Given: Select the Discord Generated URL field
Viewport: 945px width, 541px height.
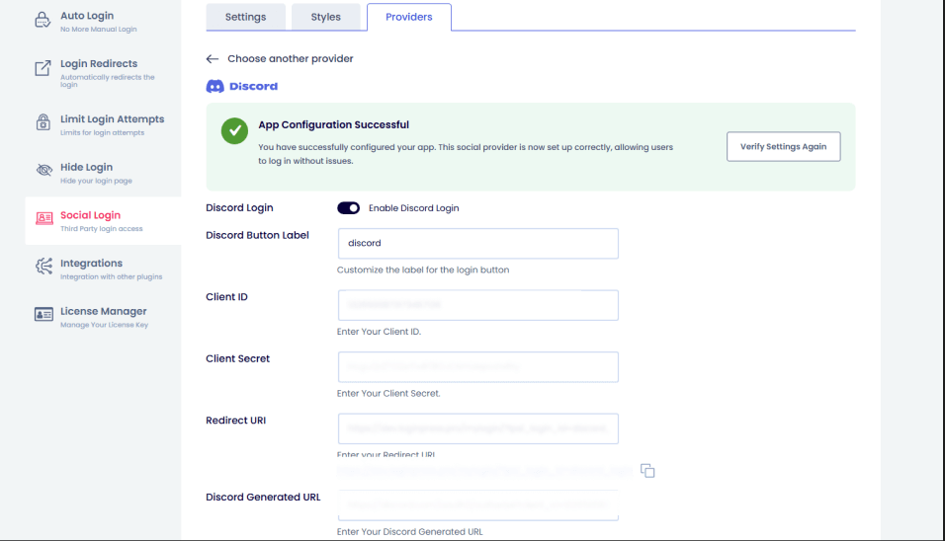Looking at the screenshot, I should (477, 506).
